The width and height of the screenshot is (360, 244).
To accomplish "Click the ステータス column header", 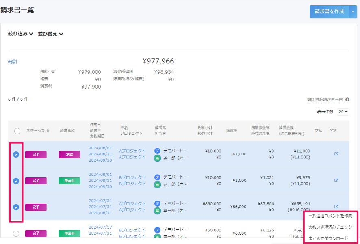I will point(35,131).
